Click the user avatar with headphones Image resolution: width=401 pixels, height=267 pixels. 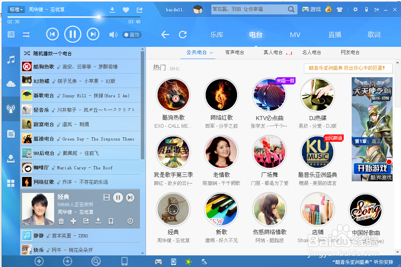coord(198,10)
